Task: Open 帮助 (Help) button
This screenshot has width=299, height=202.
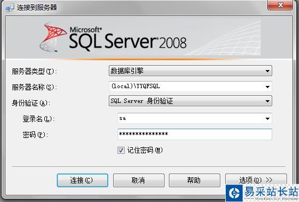Action: click(x=194, y=180)
